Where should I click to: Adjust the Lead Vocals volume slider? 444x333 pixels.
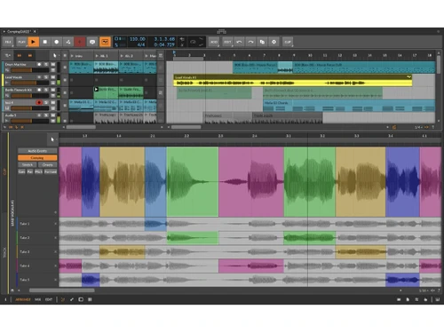coord(29,83)
